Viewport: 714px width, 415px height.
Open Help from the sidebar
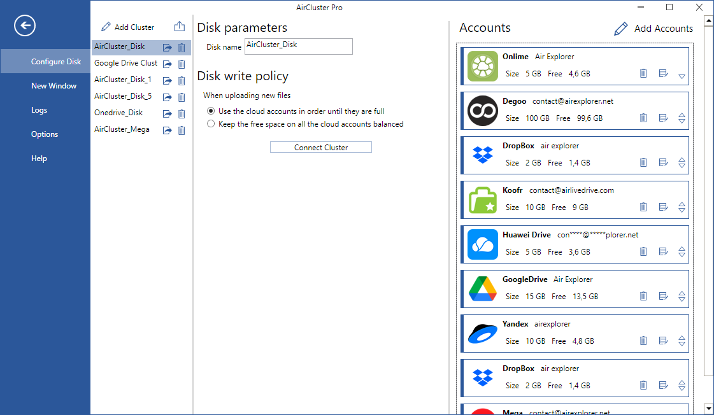(x=39, y=158)
